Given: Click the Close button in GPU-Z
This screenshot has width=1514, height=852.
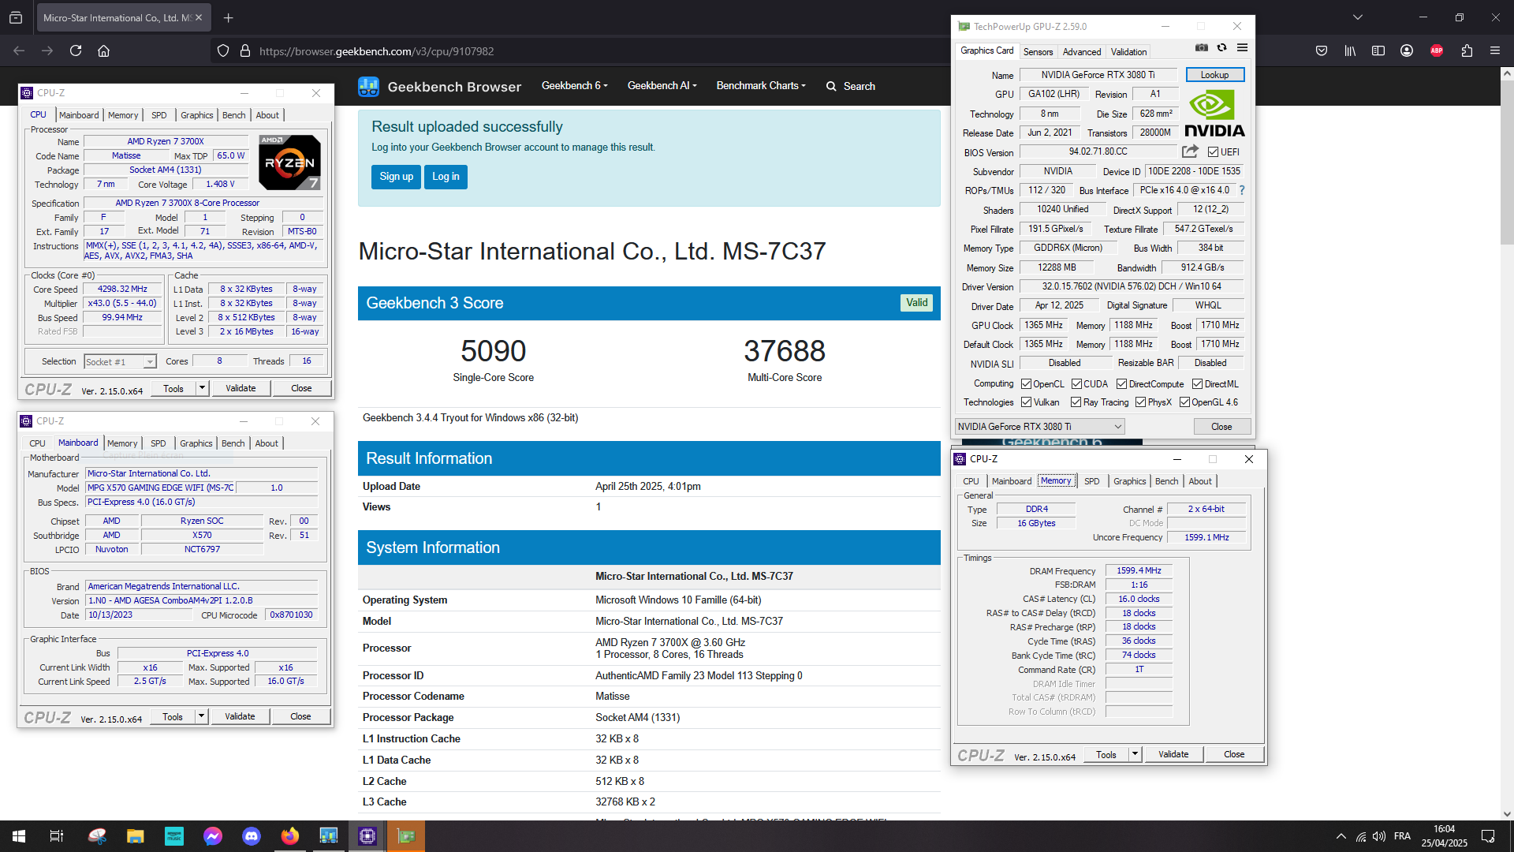Looking at the screenshot, I should [1221, 427].
